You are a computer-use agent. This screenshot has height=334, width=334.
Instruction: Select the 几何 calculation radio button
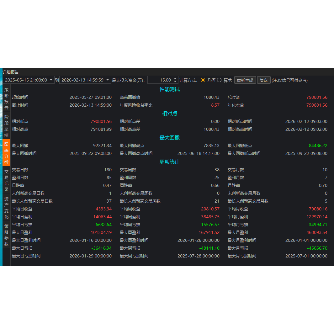click(203, 80)
